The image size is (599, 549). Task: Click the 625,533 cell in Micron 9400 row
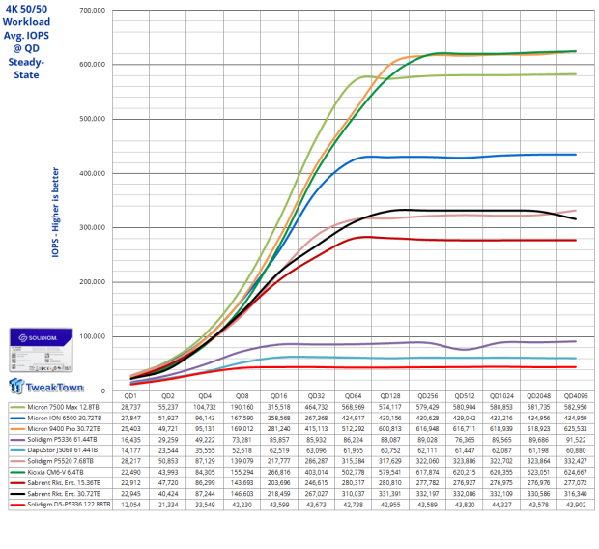click(576, 428)
